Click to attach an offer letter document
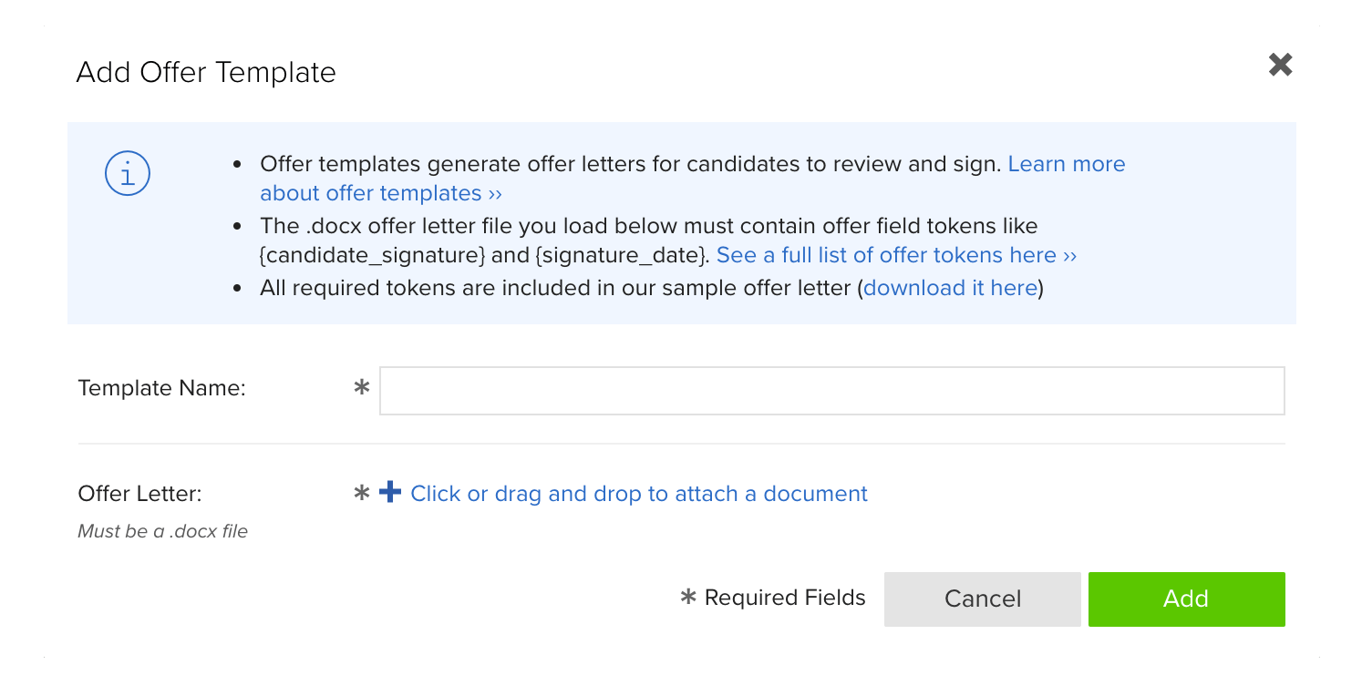 (639, 494)
